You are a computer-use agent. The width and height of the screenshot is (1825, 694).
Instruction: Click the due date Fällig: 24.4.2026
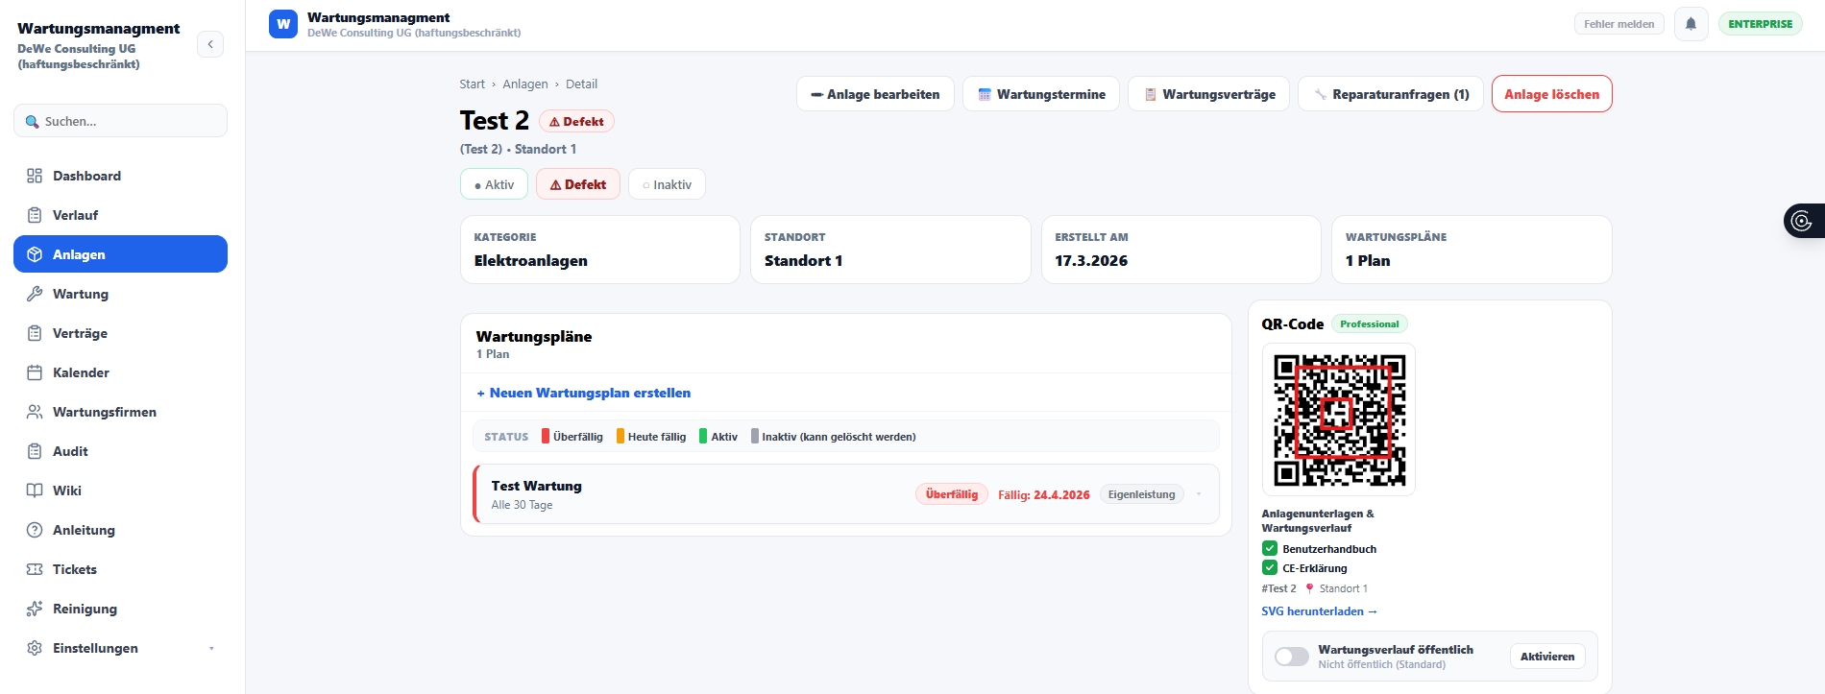click(x=1043, y=495)
